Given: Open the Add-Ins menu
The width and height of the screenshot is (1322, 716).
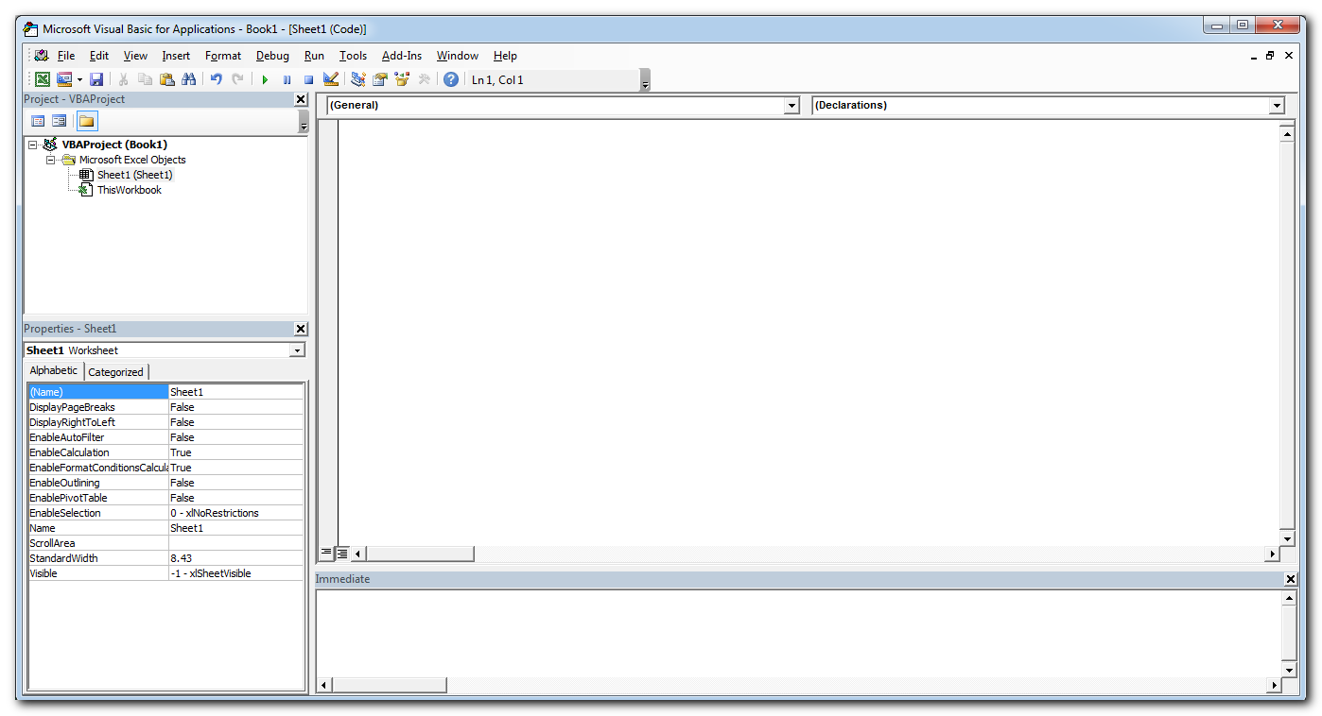Looking at the screenshot, I should coord(402,56).
